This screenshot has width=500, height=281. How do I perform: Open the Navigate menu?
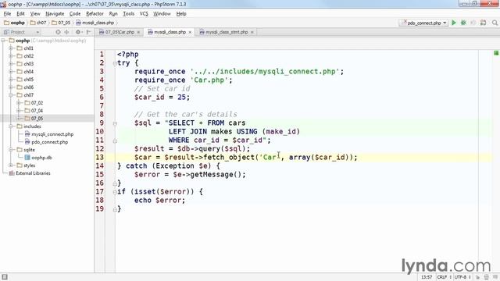[x=55, y=14]
